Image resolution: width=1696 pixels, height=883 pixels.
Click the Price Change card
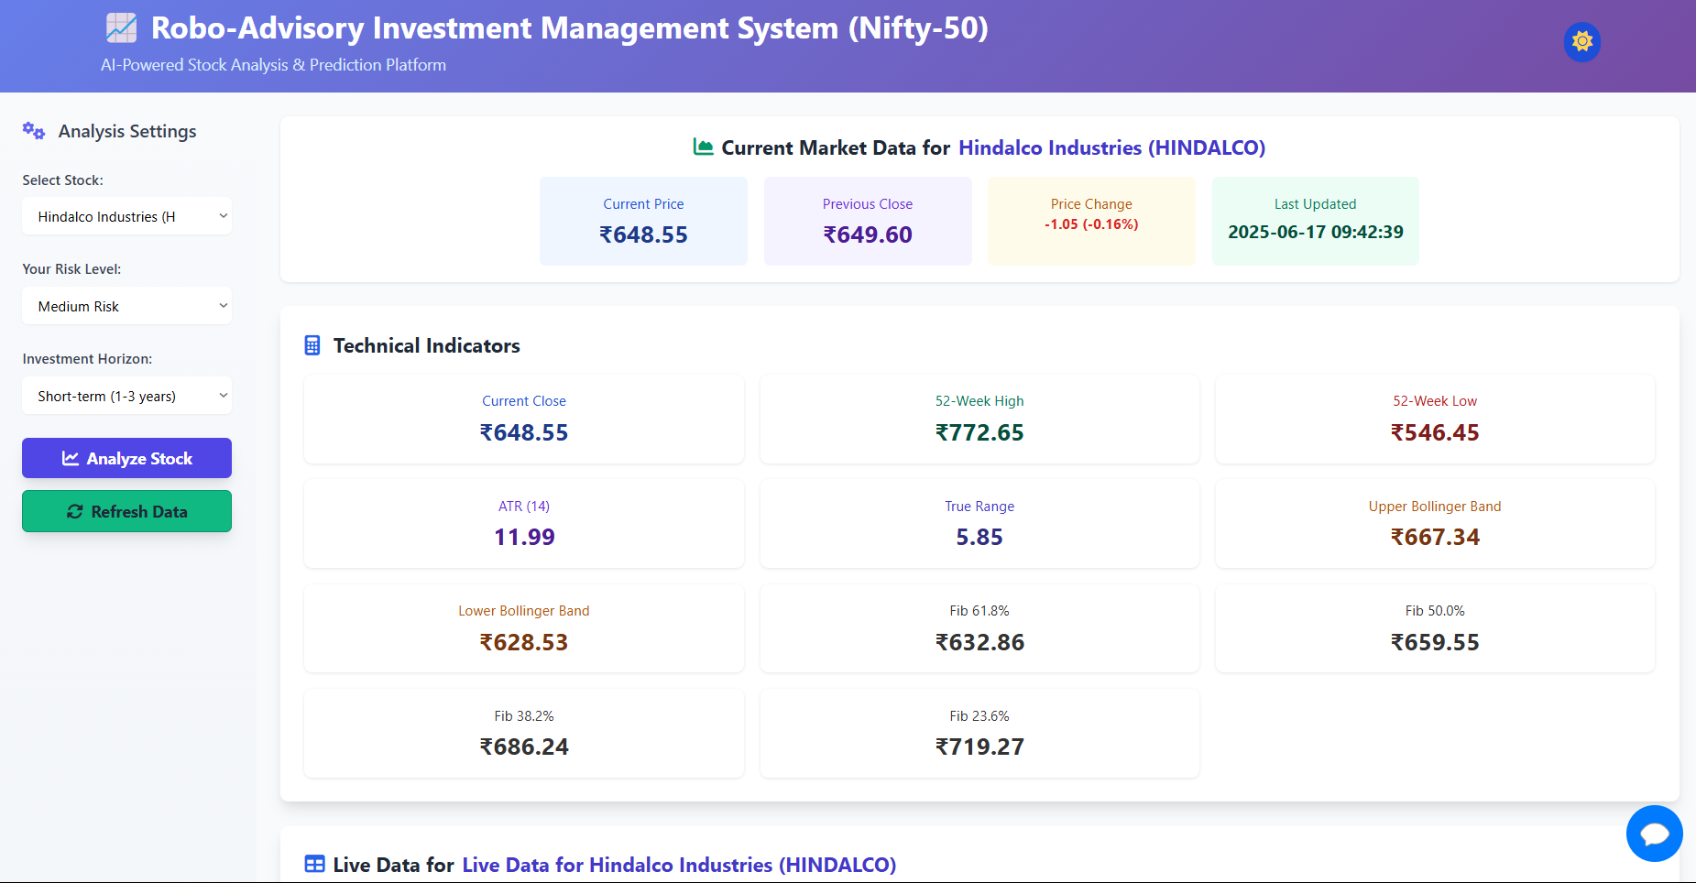click(1090, 221)
